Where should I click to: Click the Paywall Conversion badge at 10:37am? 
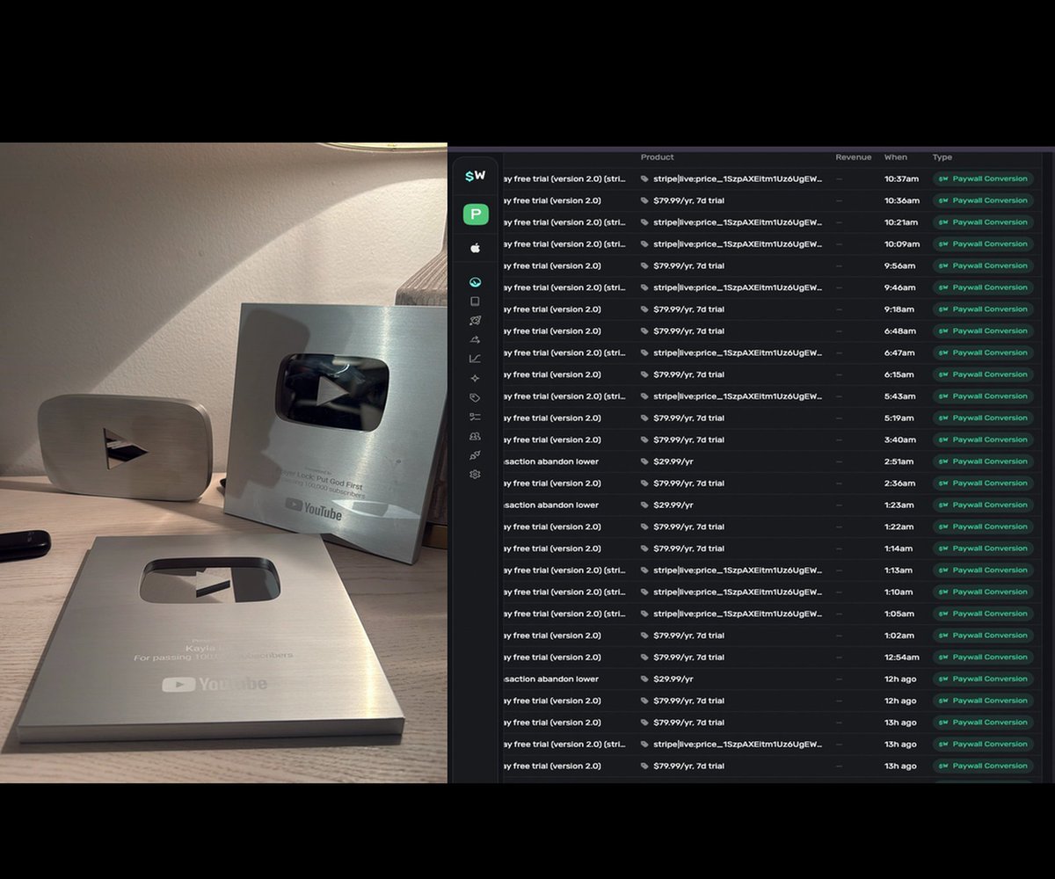click(982, 178)
